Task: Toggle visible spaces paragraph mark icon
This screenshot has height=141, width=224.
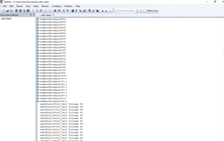Action: point(67,11)
